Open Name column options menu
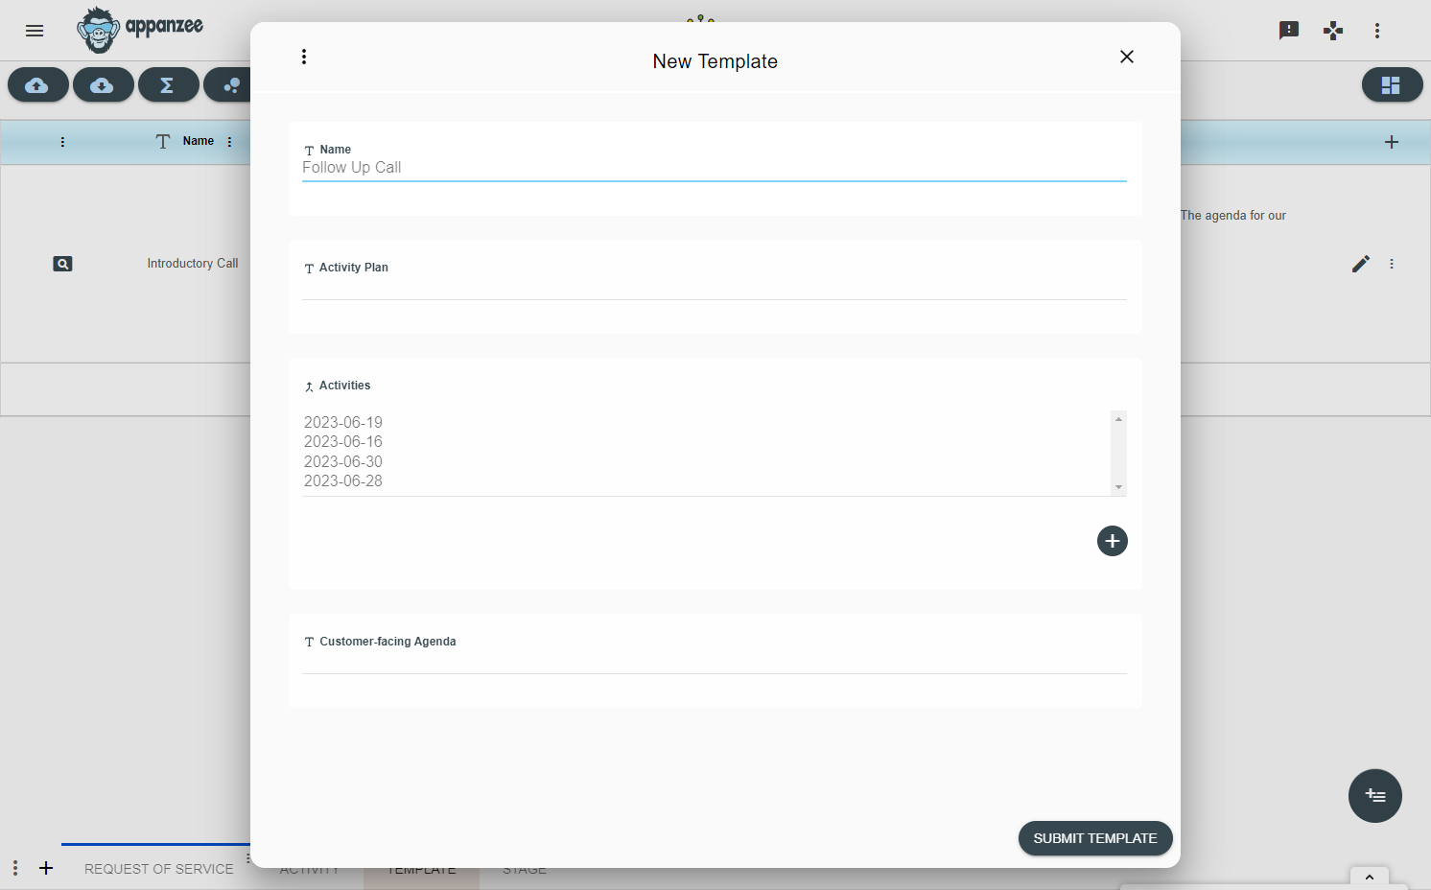The width and height of the screenshot is (1431, 890). (229, 142)
